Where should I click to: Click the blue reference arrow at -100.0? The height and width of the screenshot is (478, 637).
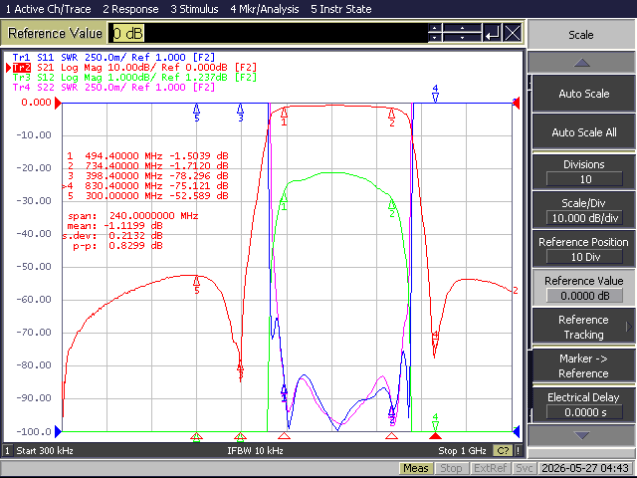click(58, 431)
